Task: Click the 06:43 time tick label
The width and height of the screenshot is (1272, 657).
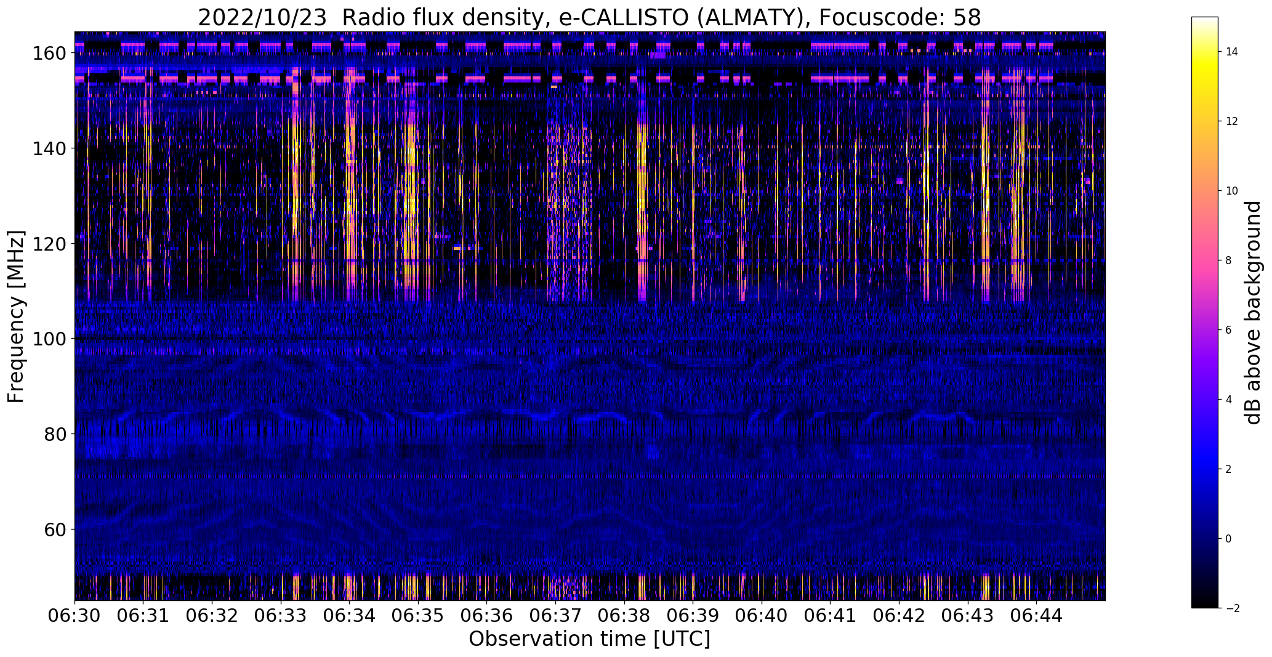Action: [x=967, y=616]
